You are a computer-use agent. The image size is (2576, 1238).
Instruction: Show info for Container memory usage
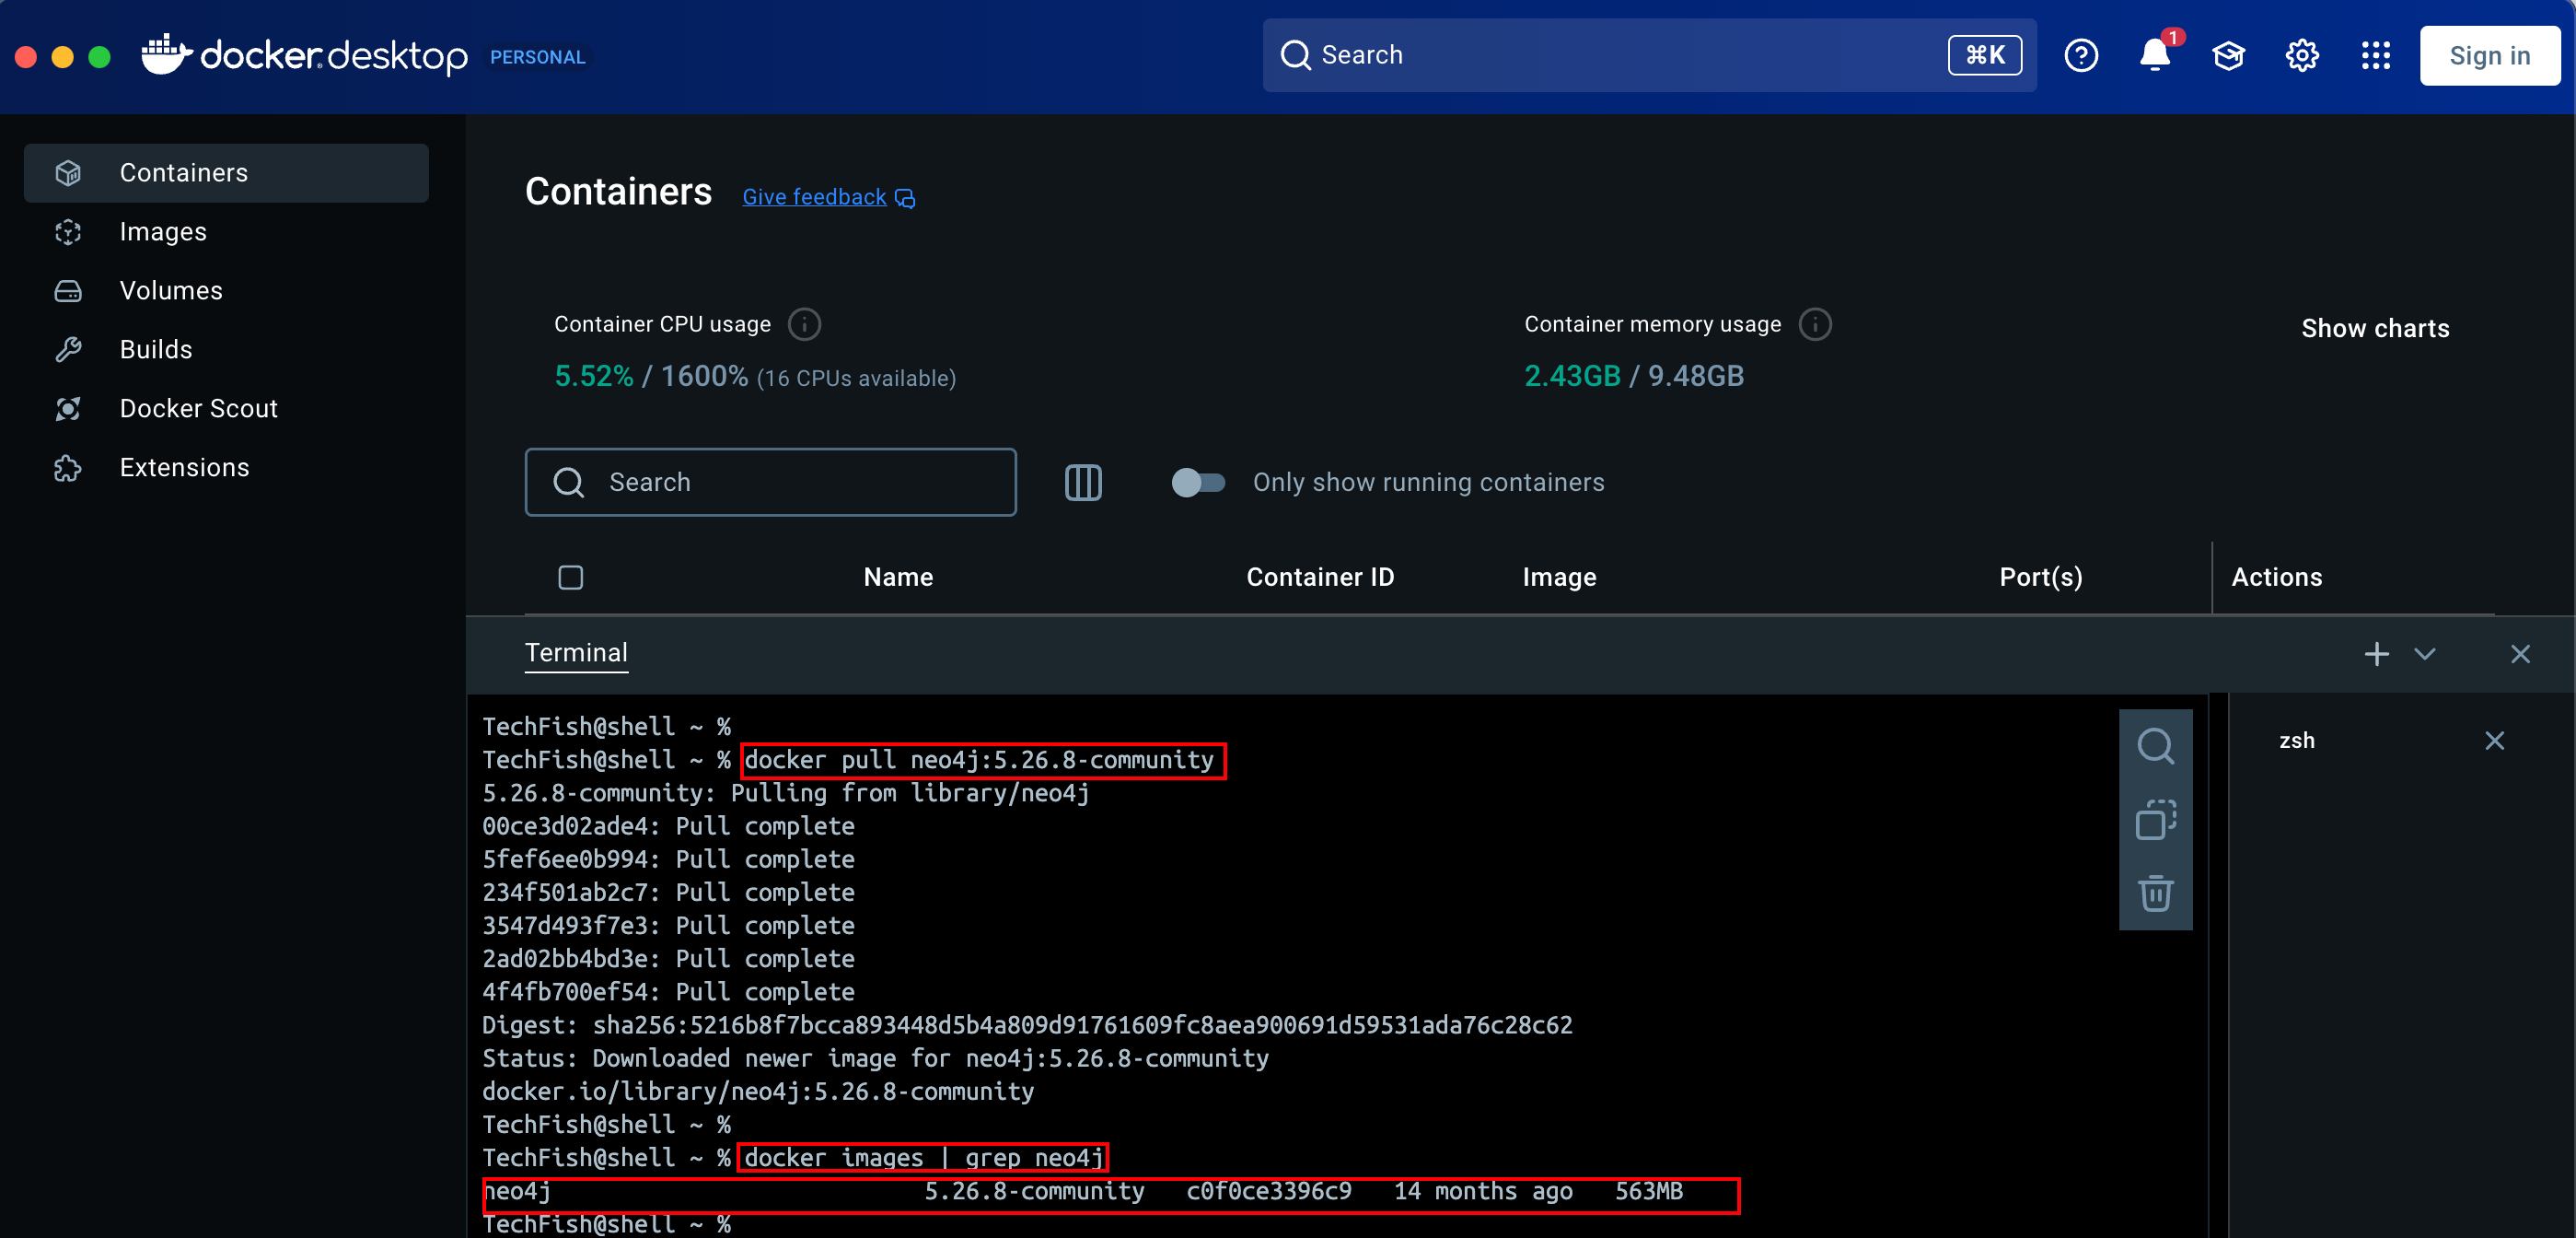[1815, 324]
